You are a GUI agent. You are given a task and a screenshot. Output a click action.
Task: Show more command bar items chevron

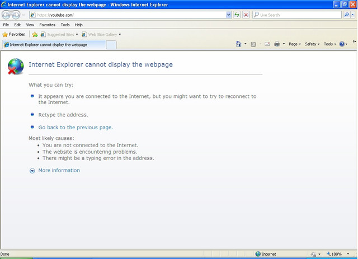click(x=354, y=41)
